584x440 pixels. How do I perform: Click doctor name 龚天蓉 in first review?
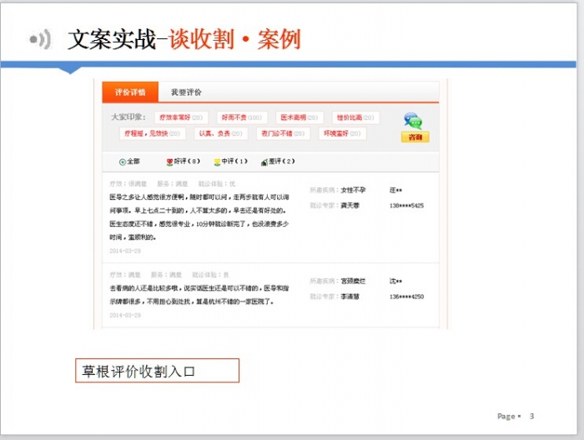tap(350, 204)
